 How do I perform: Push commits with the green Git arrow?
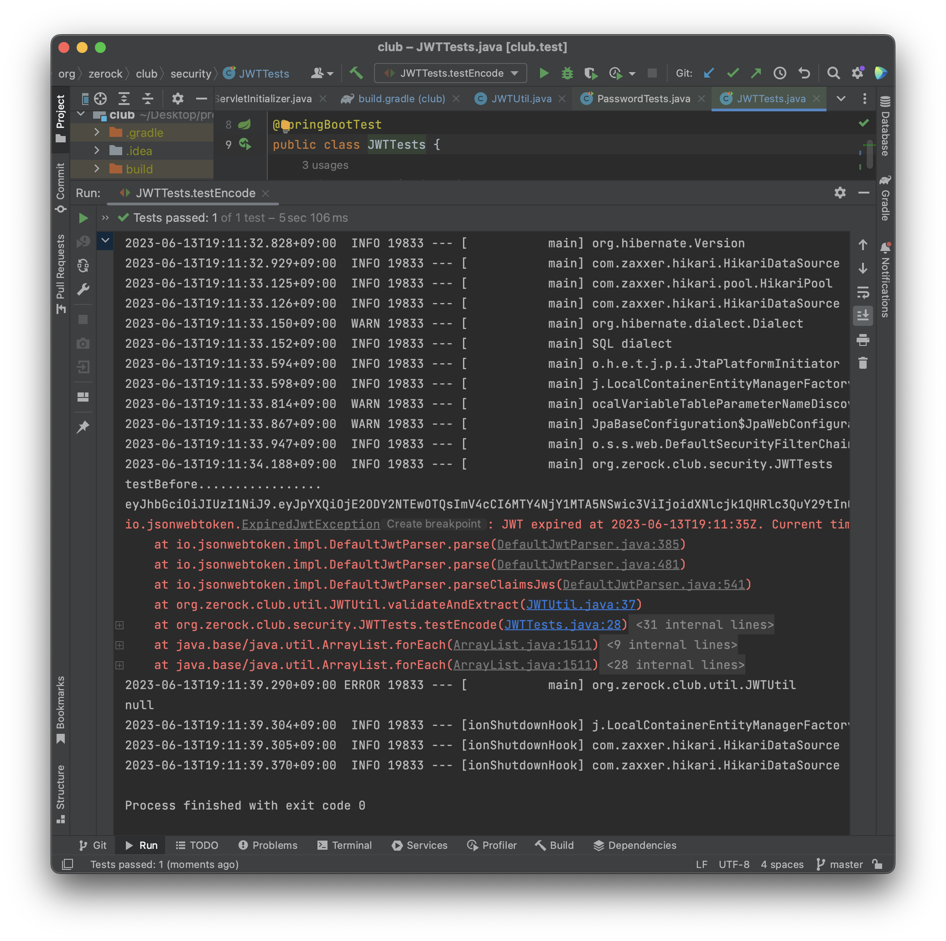point(756,73)
